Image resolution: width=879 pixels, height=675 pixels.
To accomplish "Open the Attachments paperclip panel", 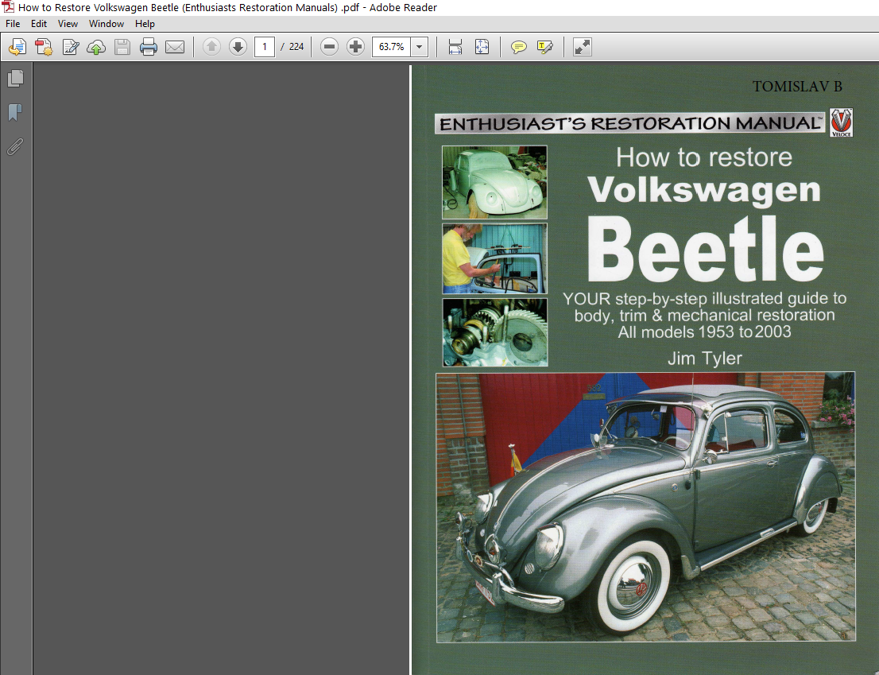I will click(16, 147).
